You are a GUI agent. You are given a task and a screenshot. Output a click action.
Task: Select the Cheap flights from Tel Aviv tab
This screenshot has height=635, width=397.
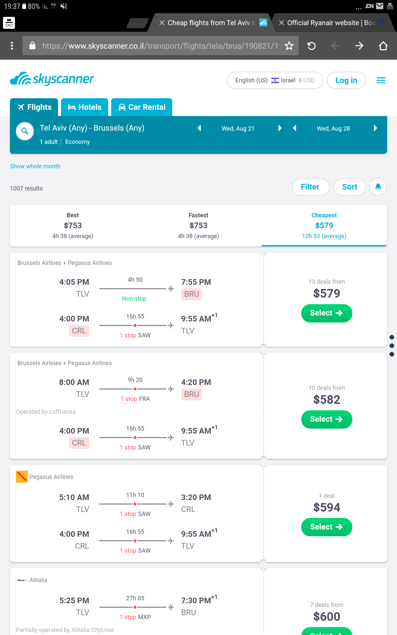[x=212, y=22]
